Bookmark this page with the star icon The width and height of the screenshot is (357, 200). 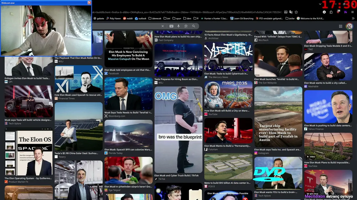[x=296, y=12]
